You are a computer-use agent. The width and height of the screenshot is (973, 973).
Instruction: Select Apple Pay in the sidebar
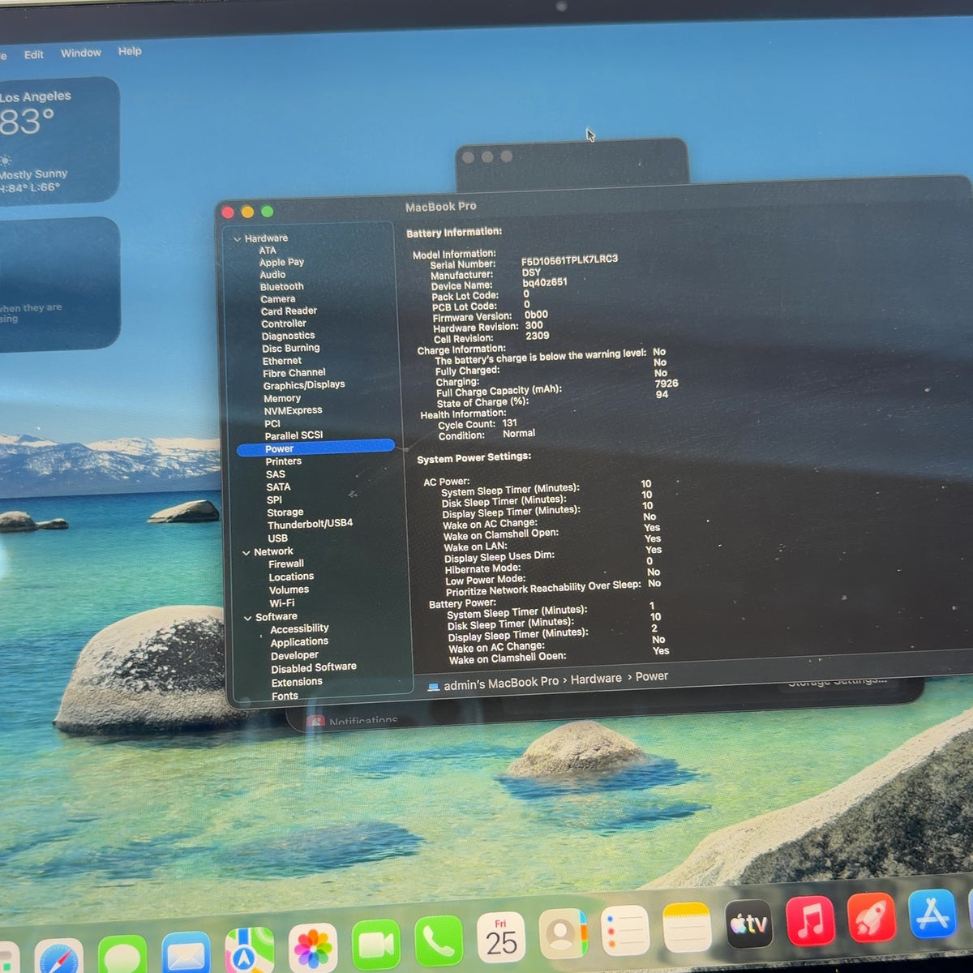click(x=281, y=262)
